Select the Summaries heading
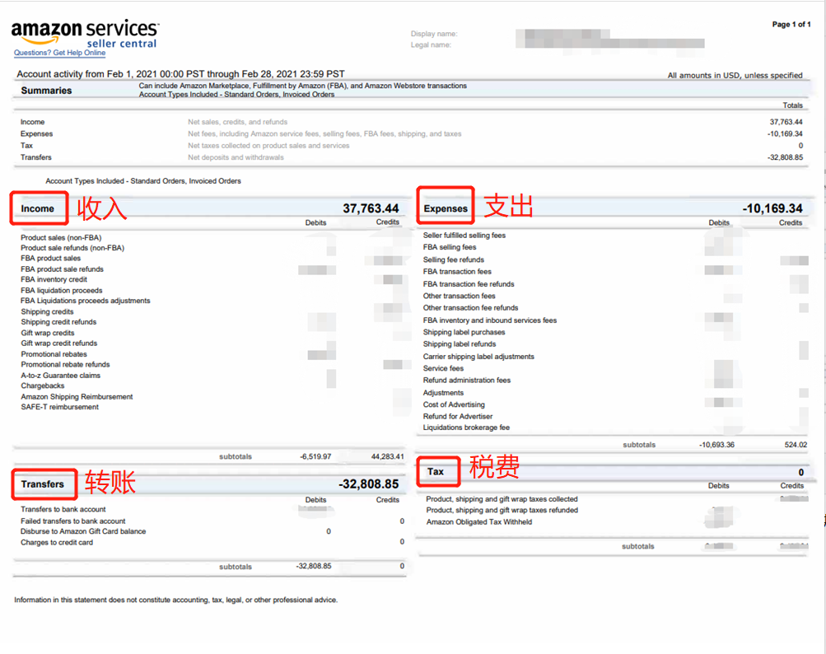 coord(46,91)
